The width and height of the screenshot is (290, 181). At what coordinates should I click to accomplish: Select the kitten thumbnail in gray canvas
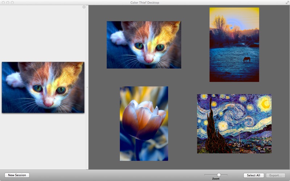tap(144, 45)
